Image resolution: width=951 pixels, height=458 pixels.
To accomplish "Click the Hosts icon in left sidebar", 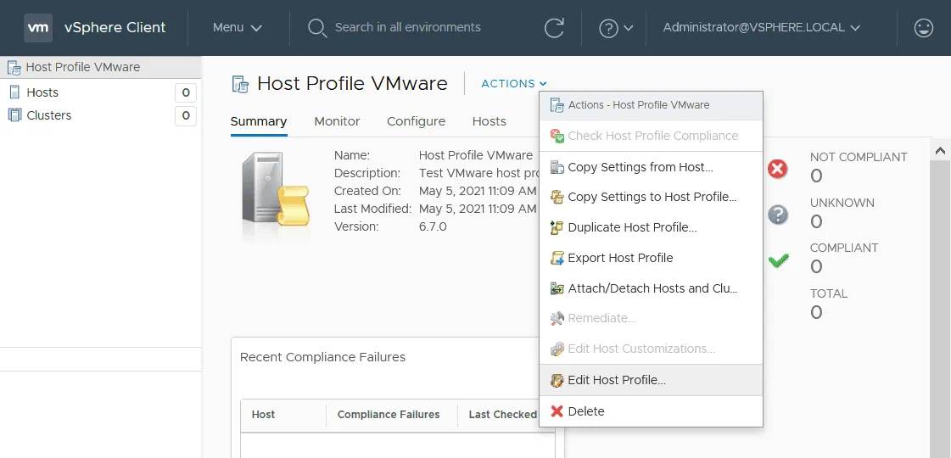I will [14, 92].
